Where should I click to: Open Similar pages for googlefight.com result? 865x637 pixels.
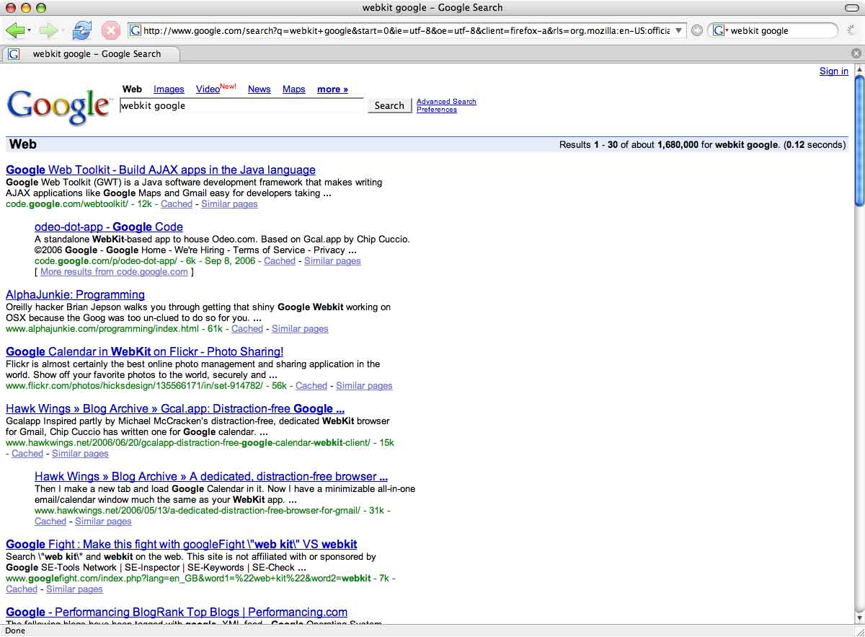pos(74,589)
